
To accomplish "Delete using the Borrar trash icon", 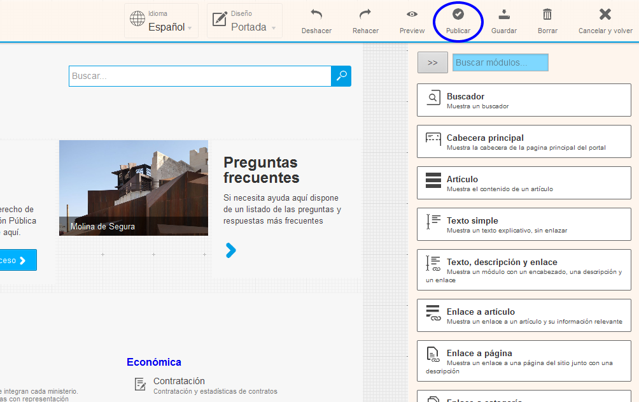I will (x=547, y=15).
